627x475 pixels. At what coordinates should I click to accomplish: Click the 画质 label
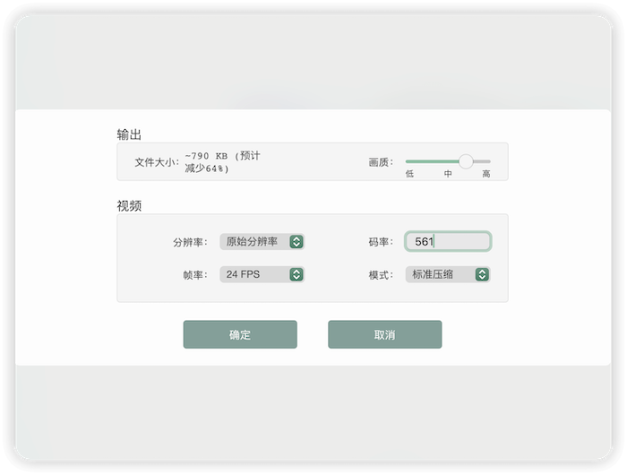pos(381,162)
